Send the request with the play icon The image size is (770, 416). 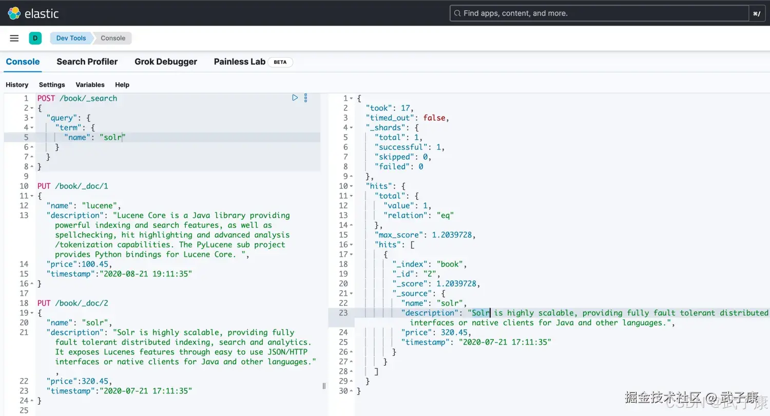(x=295, y=97)
